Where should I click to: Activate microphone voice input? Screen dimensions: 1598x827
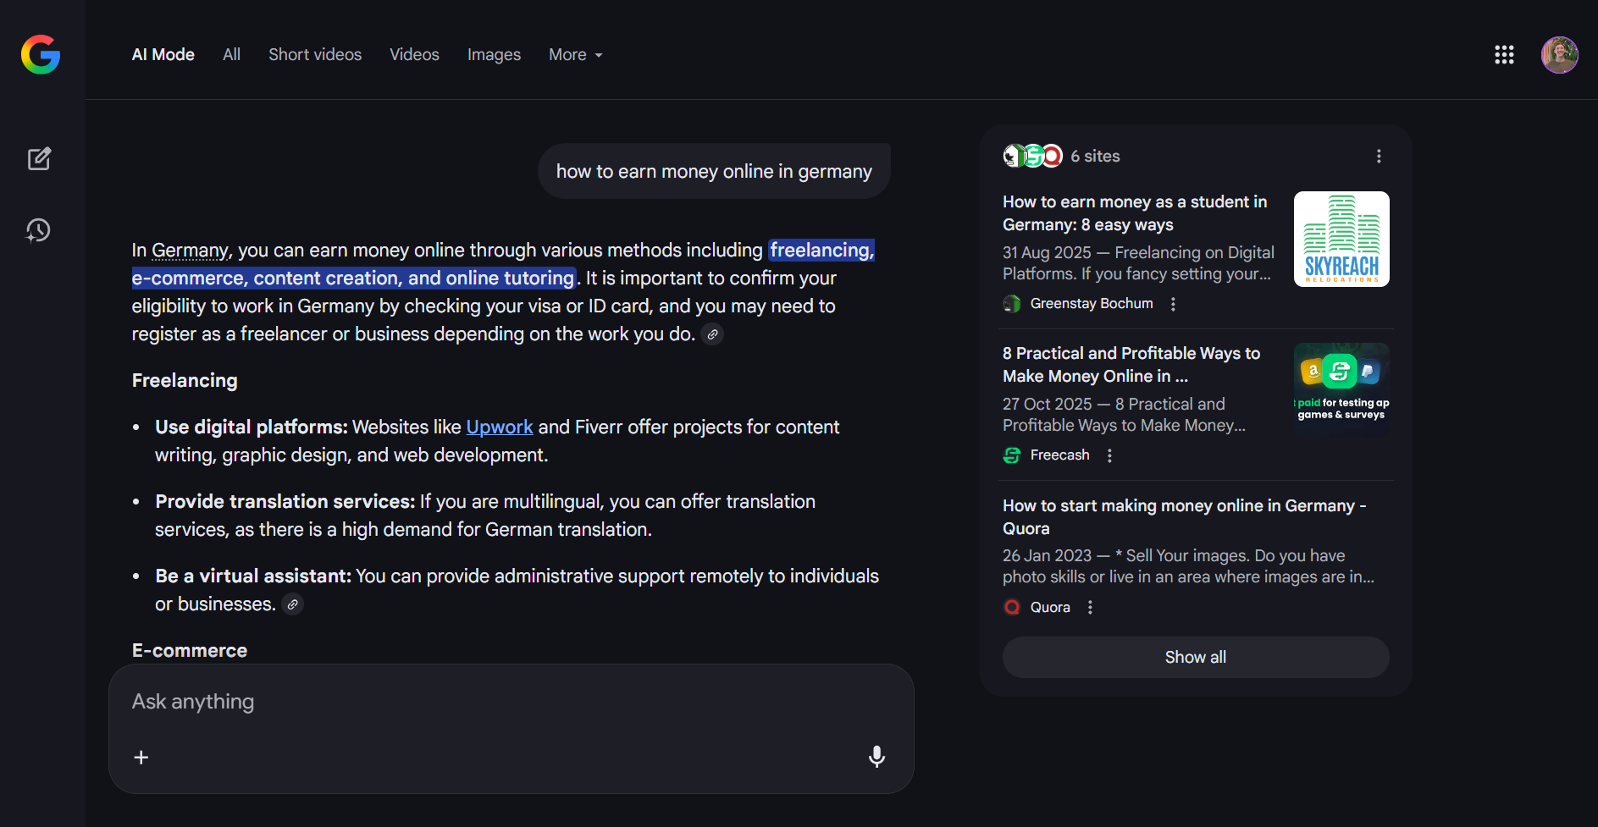pos(876,756)
